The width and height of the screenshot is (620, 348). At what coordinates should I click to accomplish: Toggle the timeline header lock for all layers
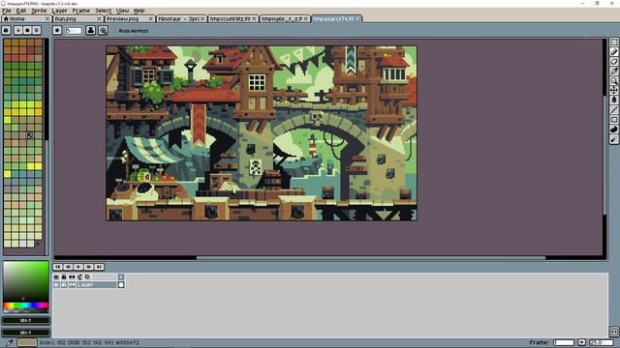pos(64,277)
